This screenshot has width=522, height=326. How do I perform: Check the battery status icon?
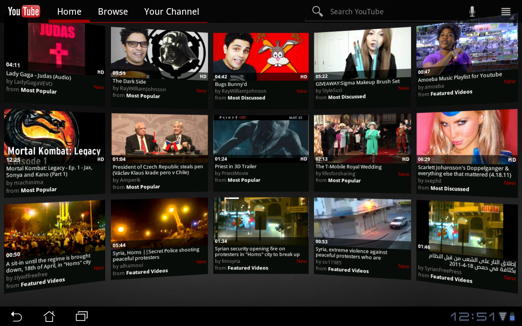tap(512, 316)
